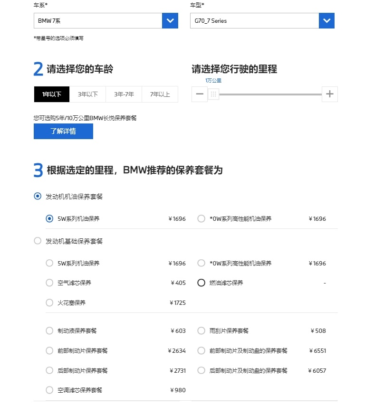Select 发动机基础保养套餐 radio button

pyautogui.click(x=38, y=241)
